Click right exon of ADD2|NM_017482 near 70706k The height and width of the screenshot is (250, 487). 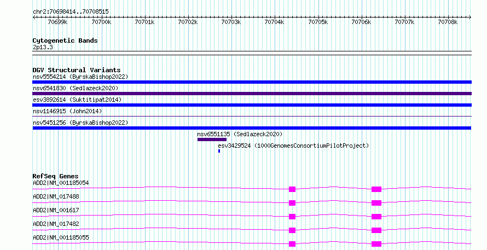coord(376,230)
